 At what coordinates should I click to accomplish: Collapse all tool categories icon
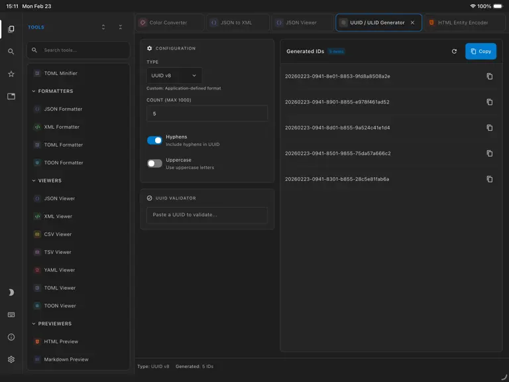pyautogui.click(x=121, y=27)
